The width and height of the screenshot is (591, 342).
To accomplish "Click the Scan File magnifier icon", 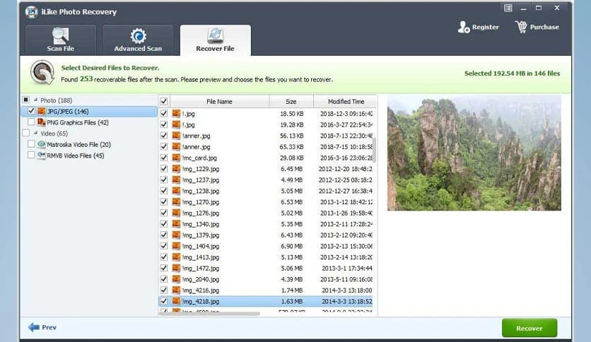I will [x=60, y=36].
